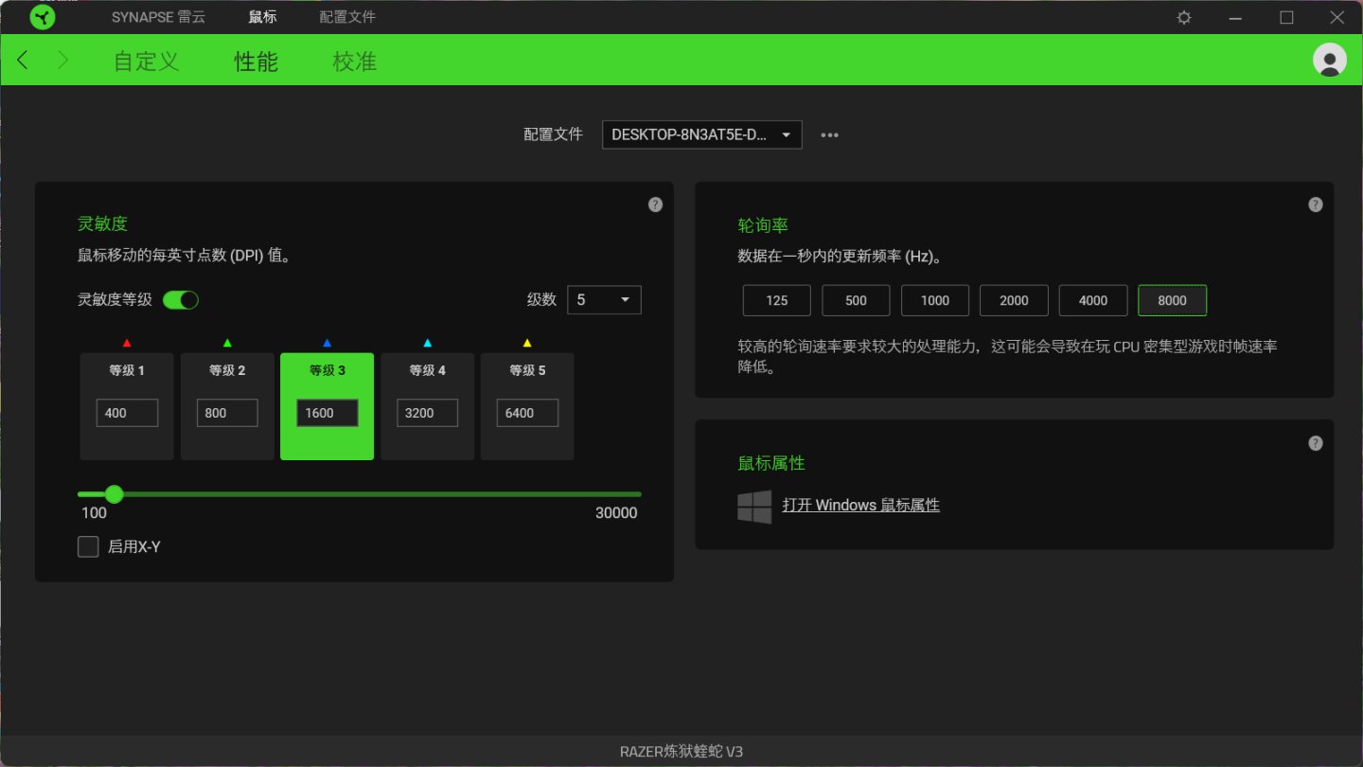Click the 灵敏度 section heading
The width and height of the screenshot is (1363, 767).
point(102,224)
